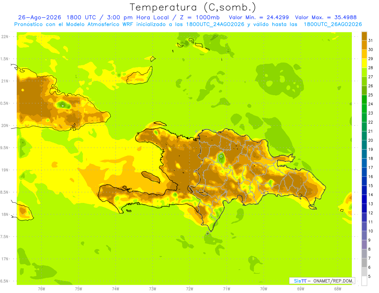
Task: Click colorbar value label '10'
Action: (371, 231)
